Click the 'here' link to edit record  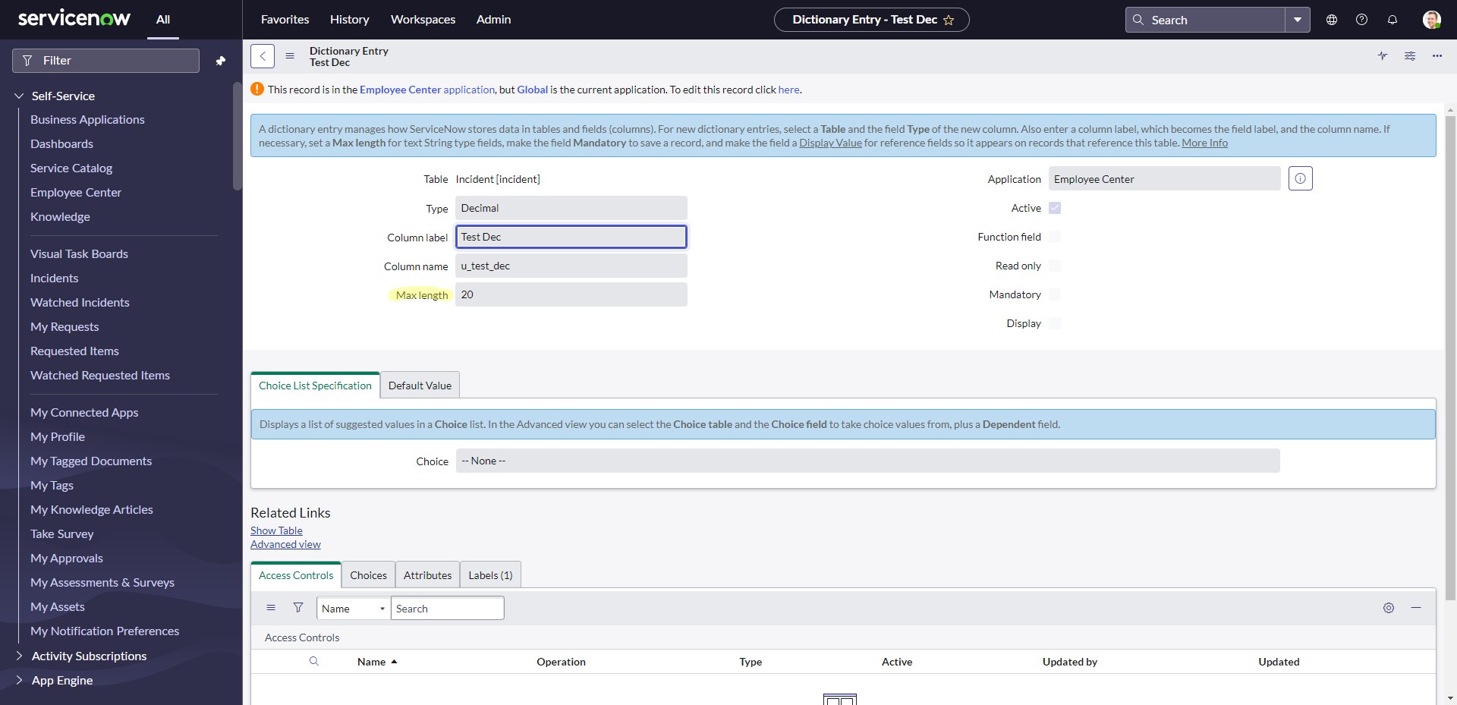(x=788, y=90)
